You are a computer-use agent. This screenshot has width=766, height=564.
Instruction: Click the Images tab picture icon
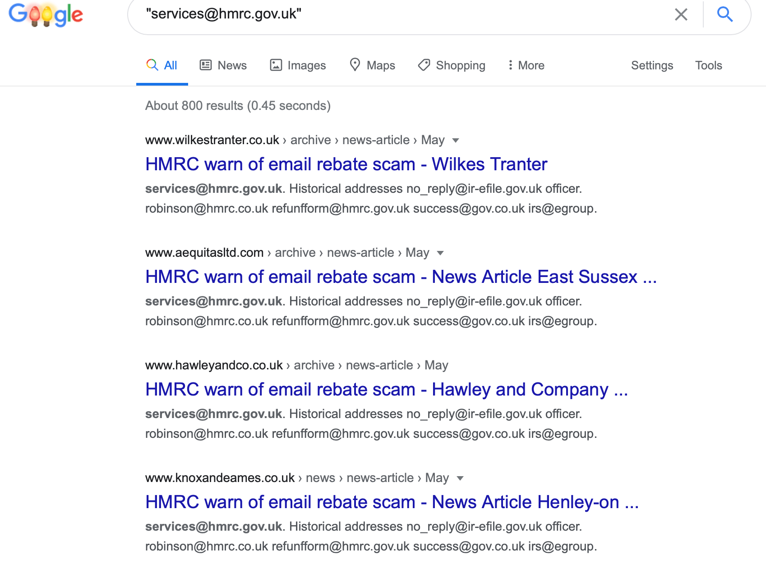point(276,65)
